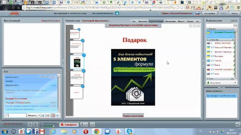Open Windows Start button

point(5,132)
